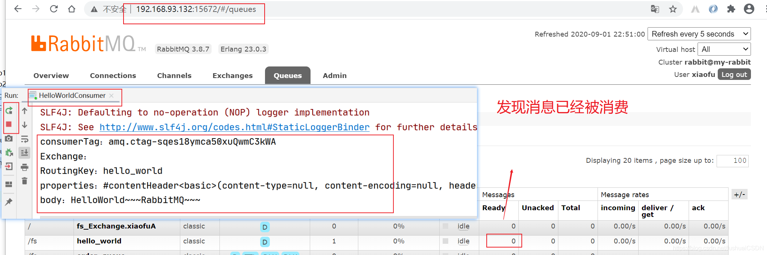Click the D feature badge for fs_Exchange.xiaofuA

pos(265,227)
